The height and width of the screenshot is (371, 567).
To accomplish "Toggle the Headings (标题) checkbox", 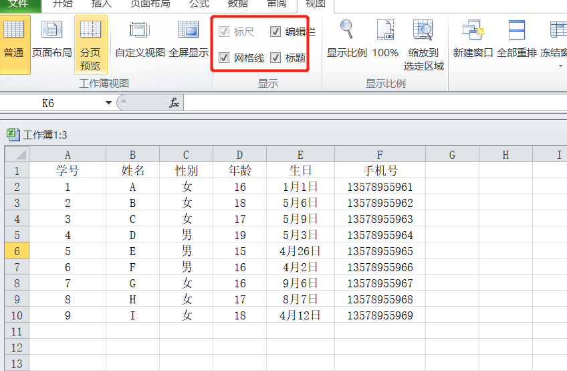I will pos(275,58).
